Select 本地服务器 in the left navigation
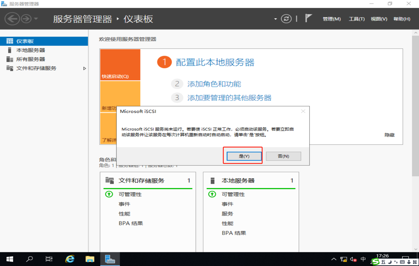The height and width of the screenshot is (266, 419). point(44,50)
